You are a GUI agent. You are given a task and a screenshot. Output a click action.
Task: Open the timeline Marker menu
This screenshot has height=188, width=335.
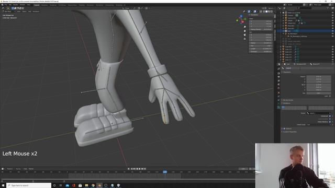pyautogui.click(x=31, y=169)
